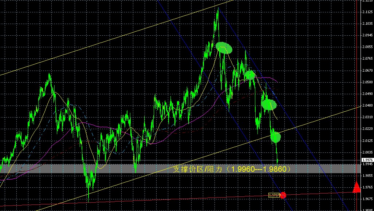Screen dimensions: 374x211
Task: Click the 2.0035 price axis value
Action: (367, 152)
